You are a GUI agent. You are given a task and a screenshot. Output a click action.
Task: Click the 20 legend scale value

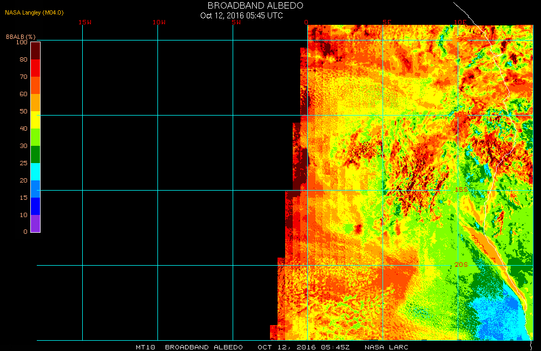(23, 180)
